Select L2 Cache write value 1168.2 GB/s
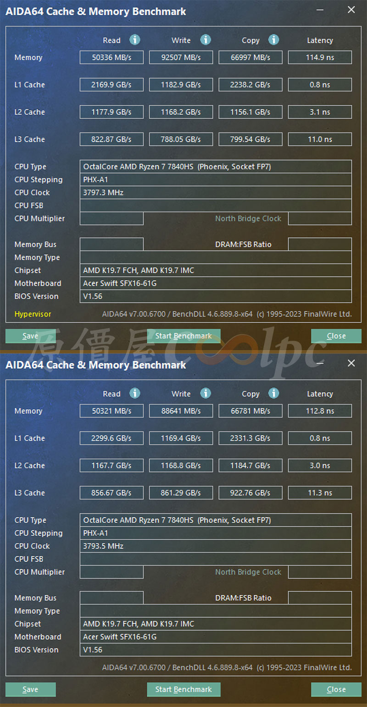 181,112
